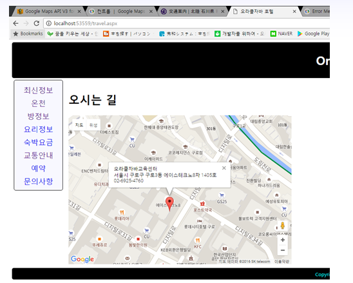Click the browser forward arrow
The image size is (353, 283).
point(26,23)
